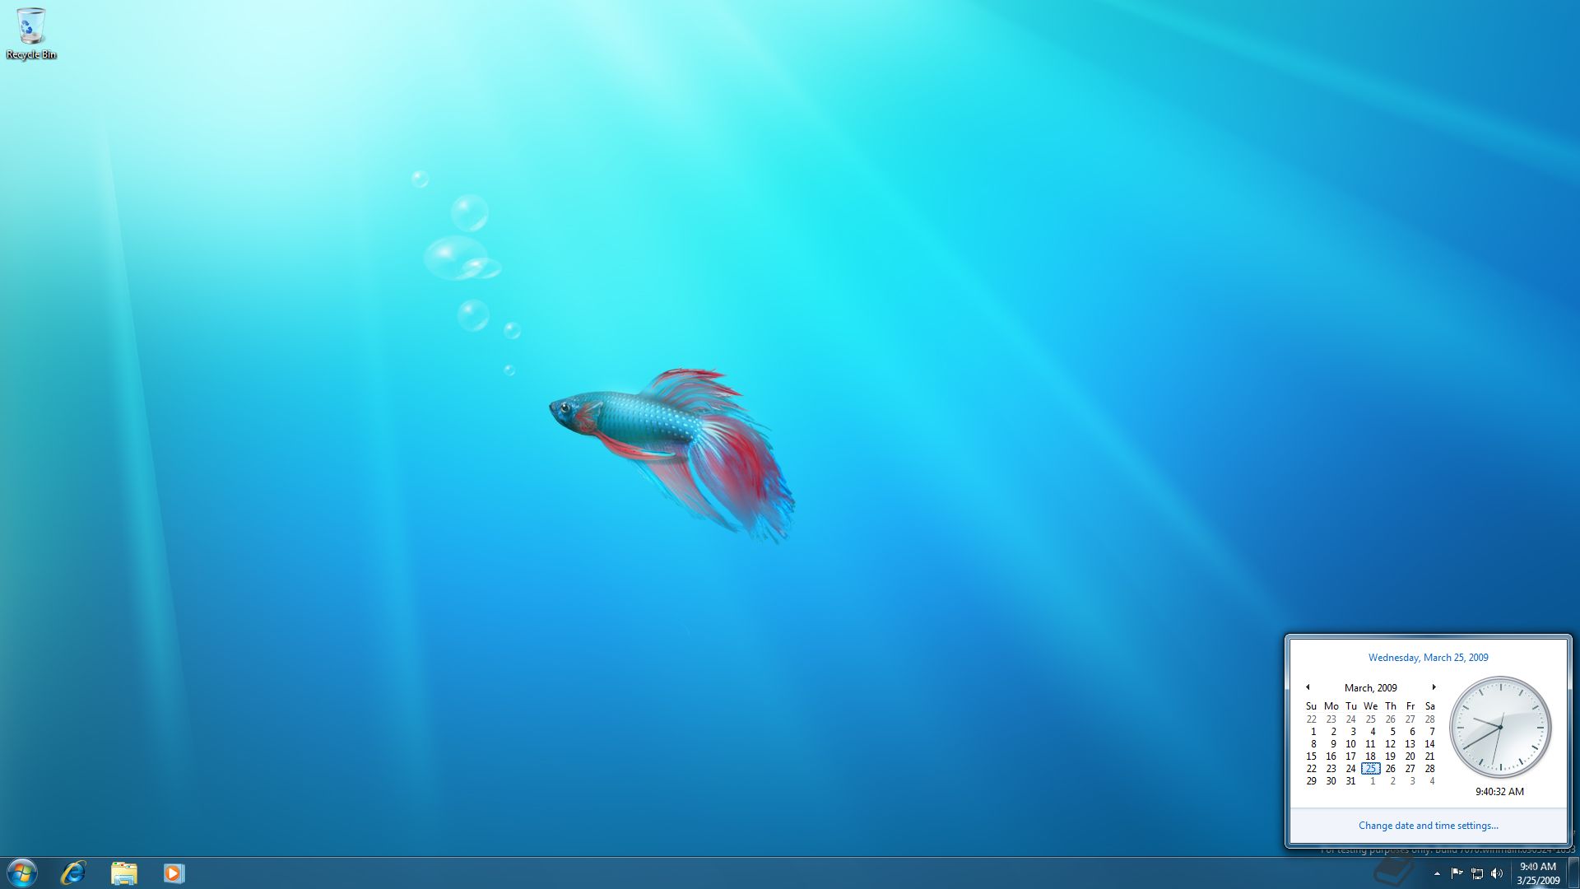The image size is (1580, 889).
Task: Select date 18 in the calendar
Action: pos(1370,756)
